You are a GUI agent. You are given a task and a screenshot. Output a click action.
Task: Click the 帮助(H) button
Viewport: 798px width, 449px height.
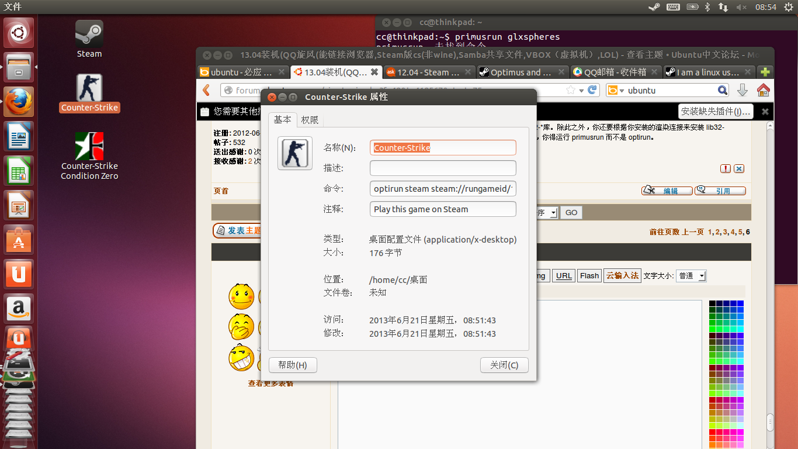(293, 365)
